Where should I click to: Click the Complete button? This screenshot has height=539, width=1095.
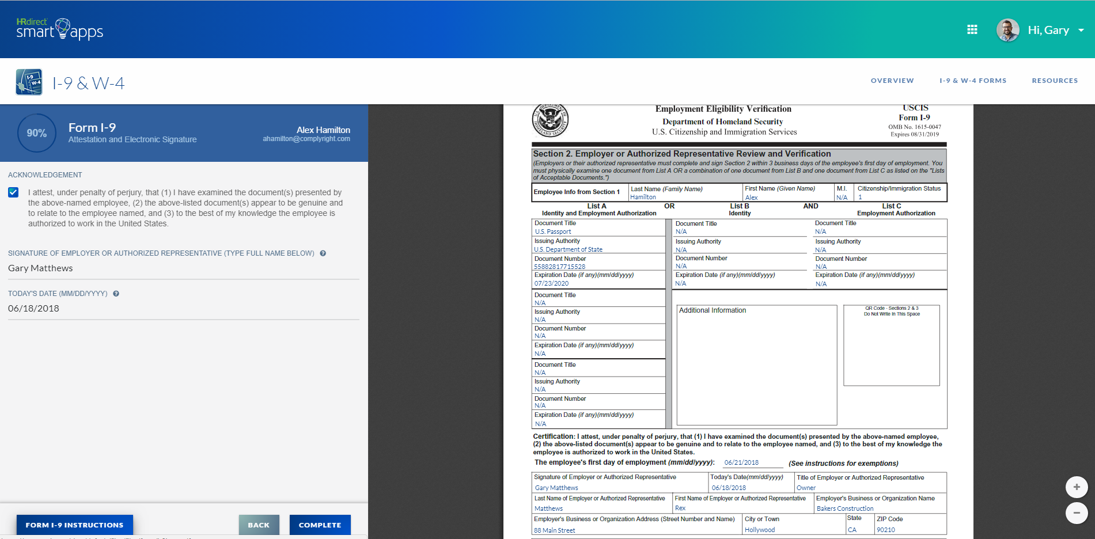(x=320, y=525)
